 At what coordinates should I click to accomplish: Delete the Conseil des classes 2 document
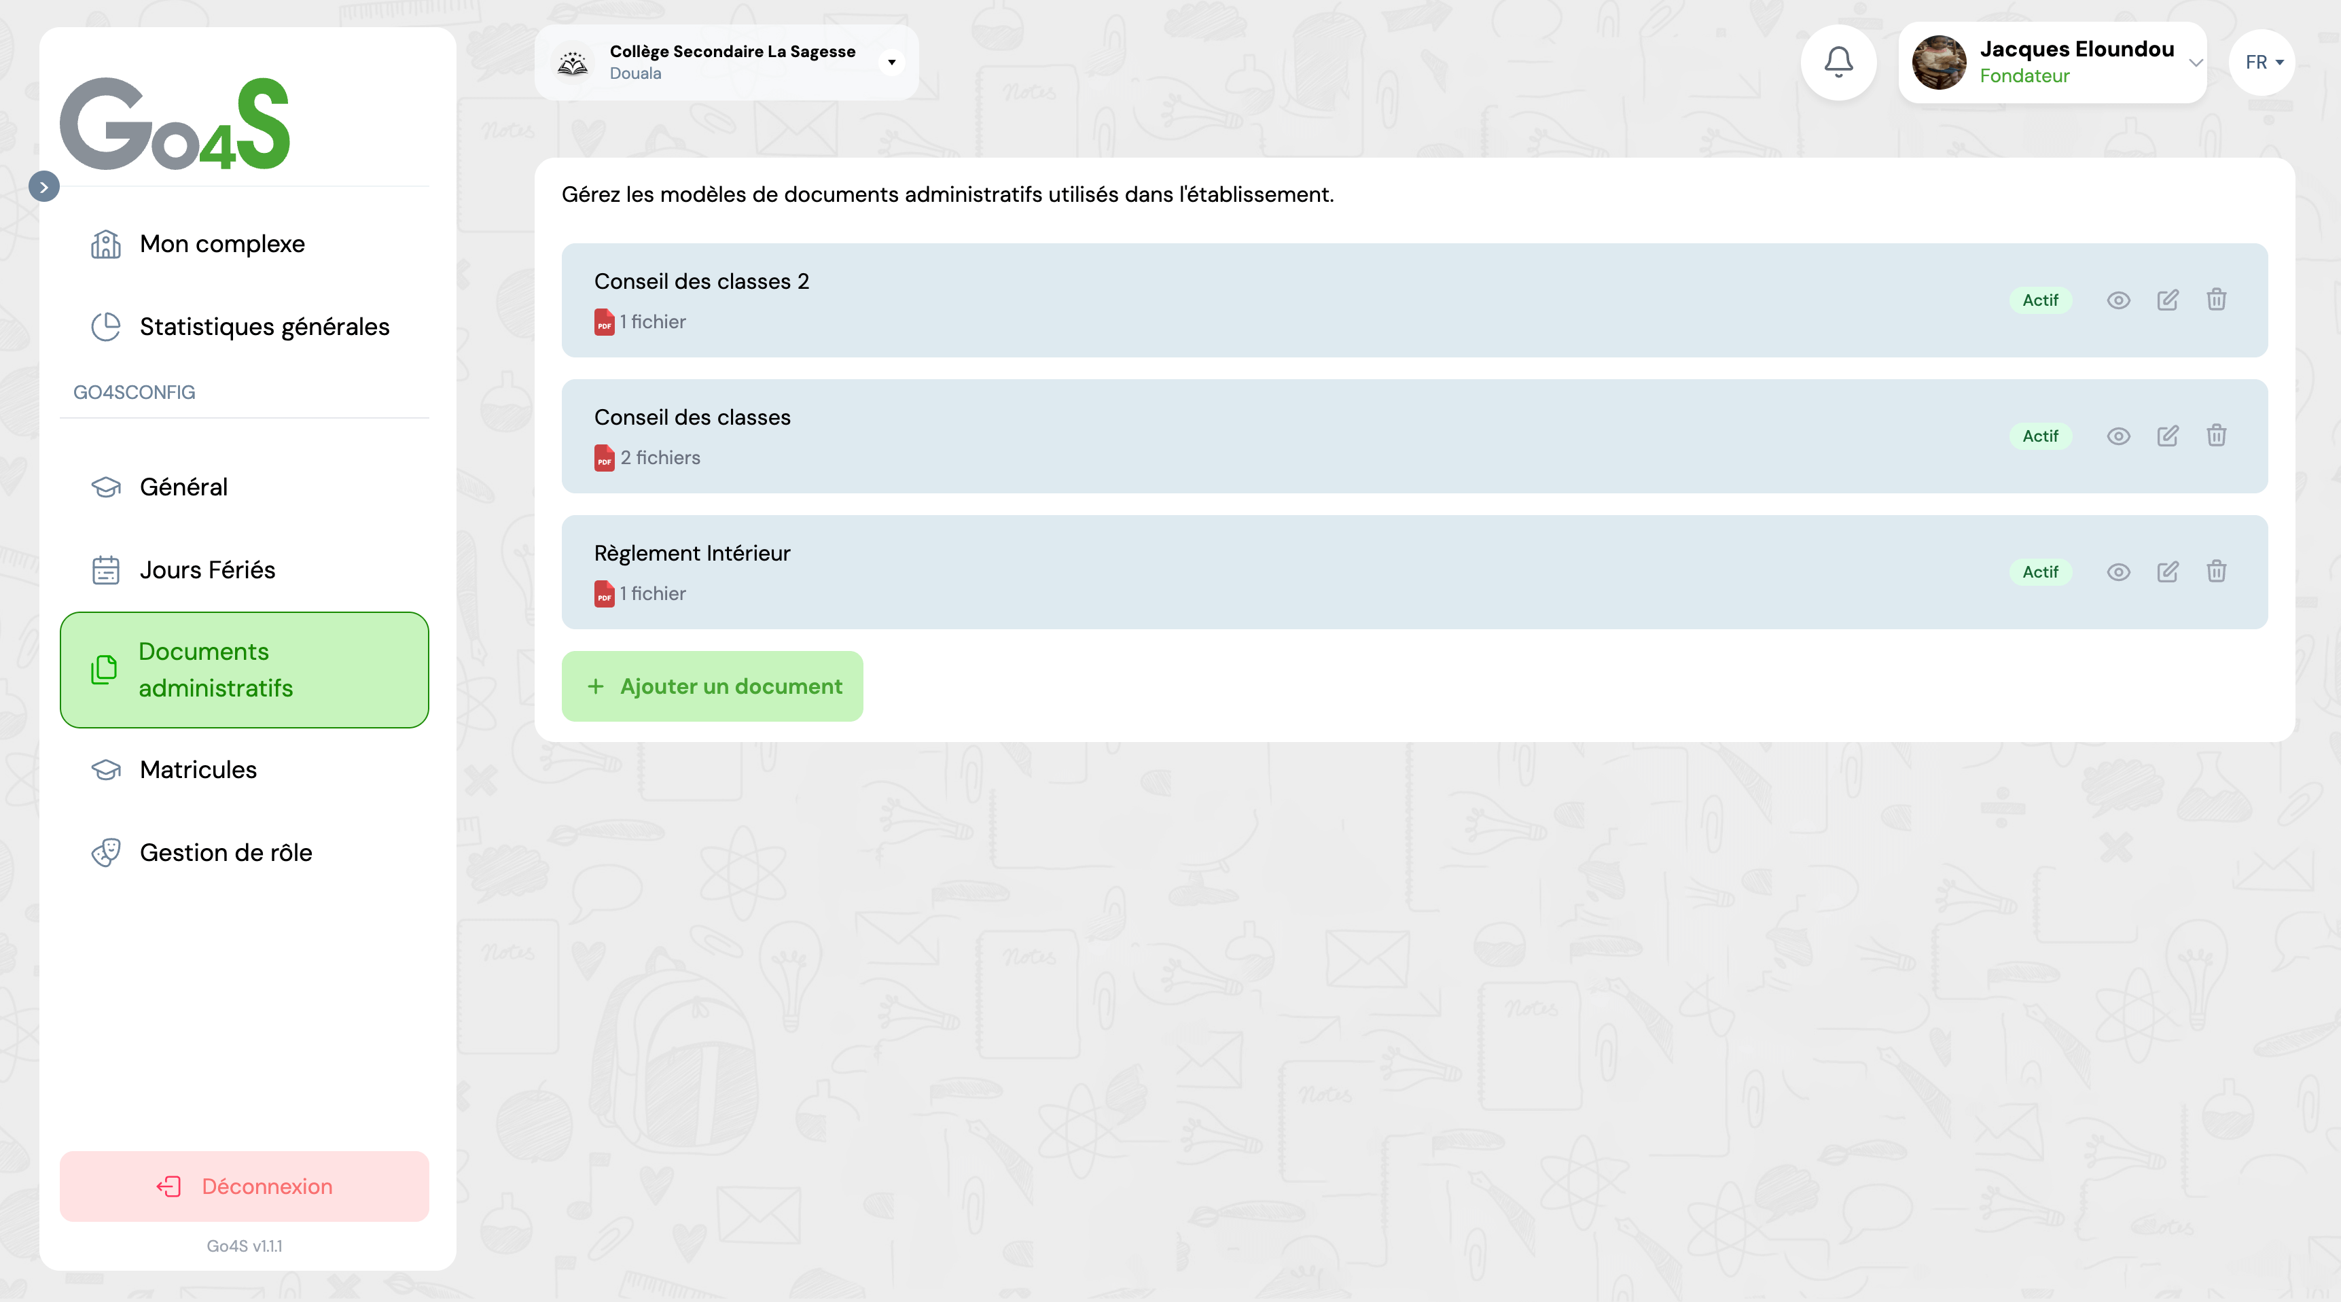2217,300
